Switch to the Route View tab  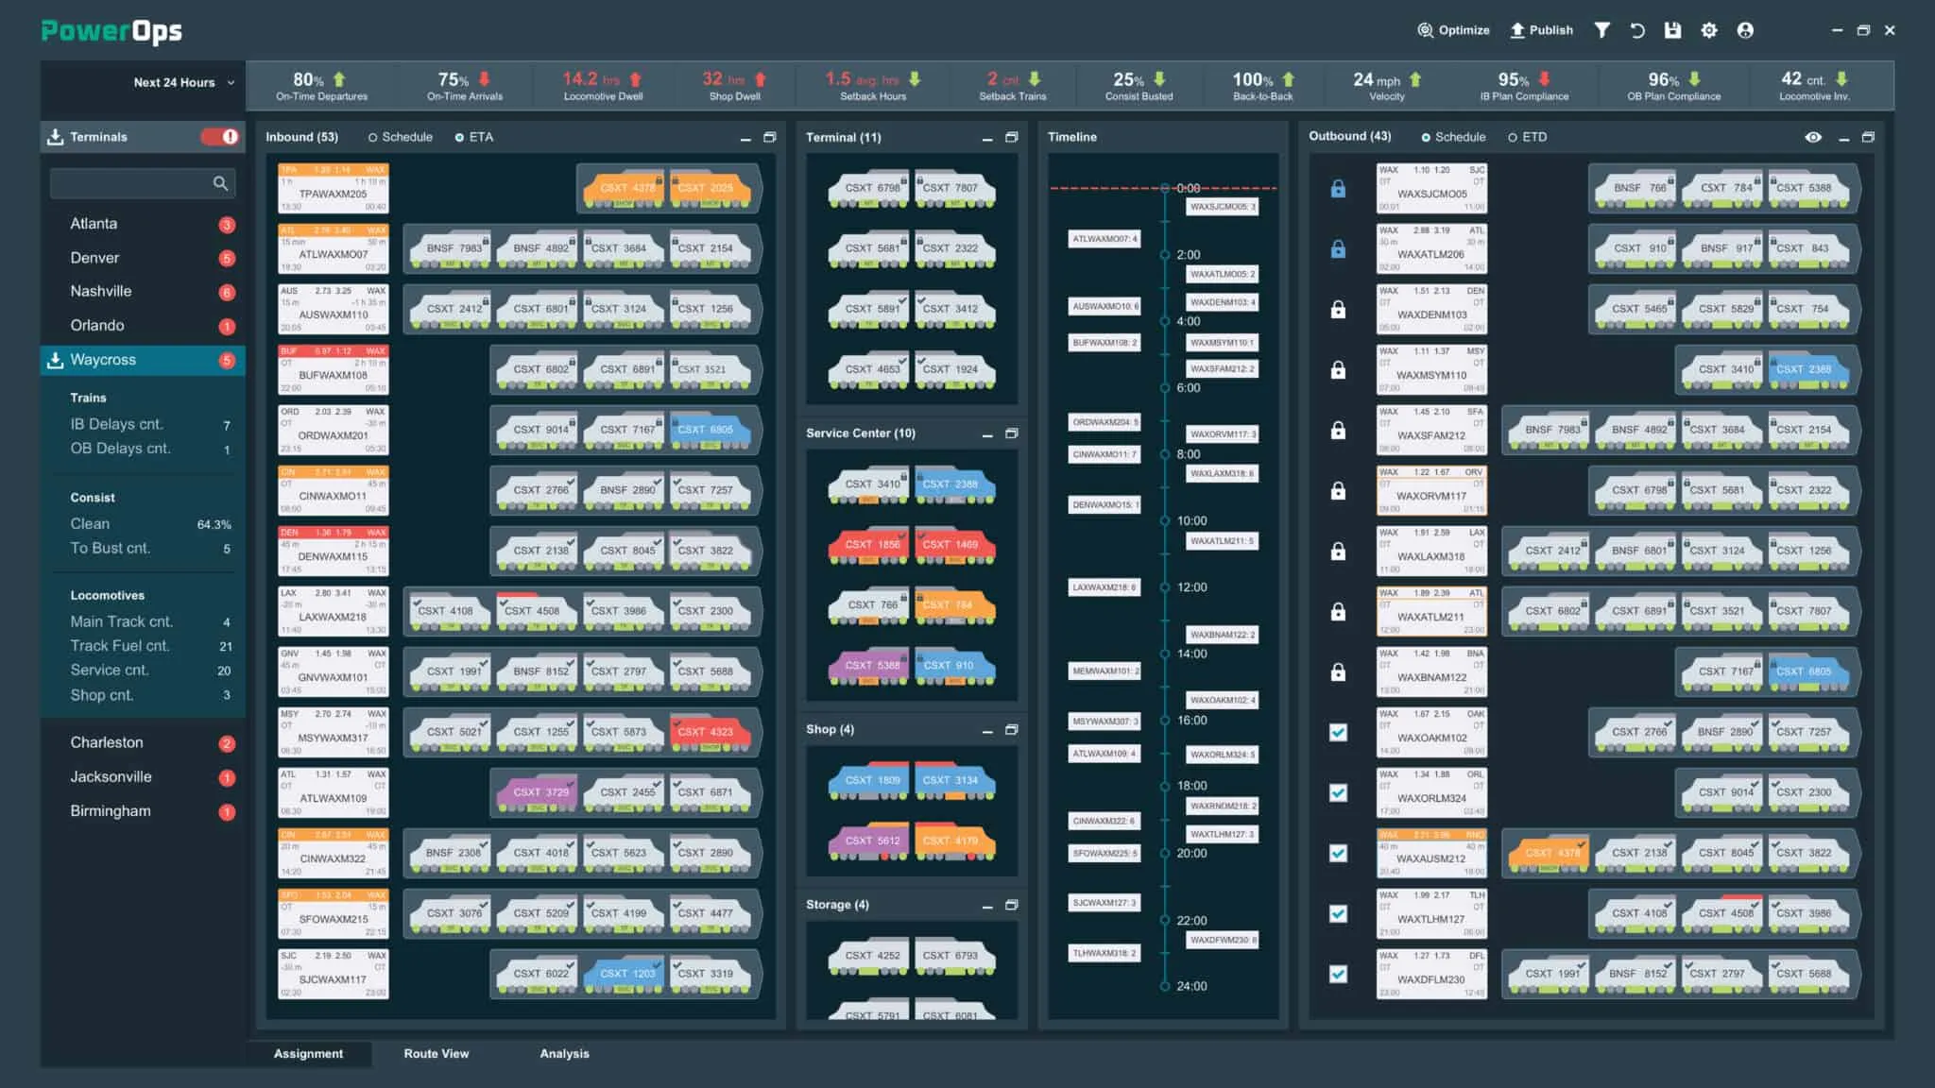436,1053
